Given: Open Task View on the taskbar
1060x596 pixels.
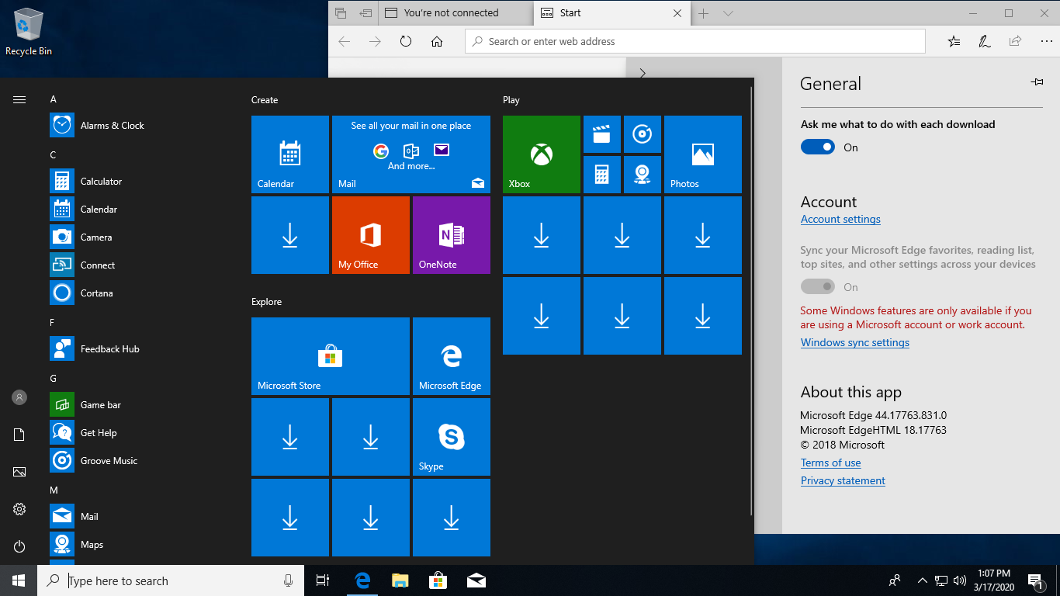Looking at the screenshot, I should [324, 580].
